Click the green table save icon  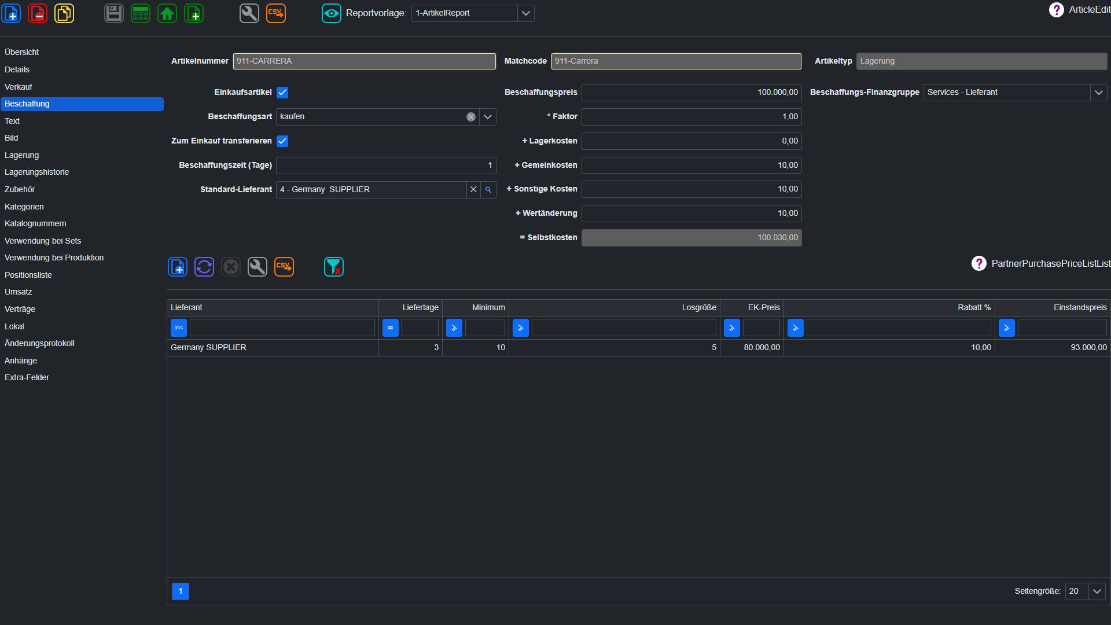tap(141, 13)
